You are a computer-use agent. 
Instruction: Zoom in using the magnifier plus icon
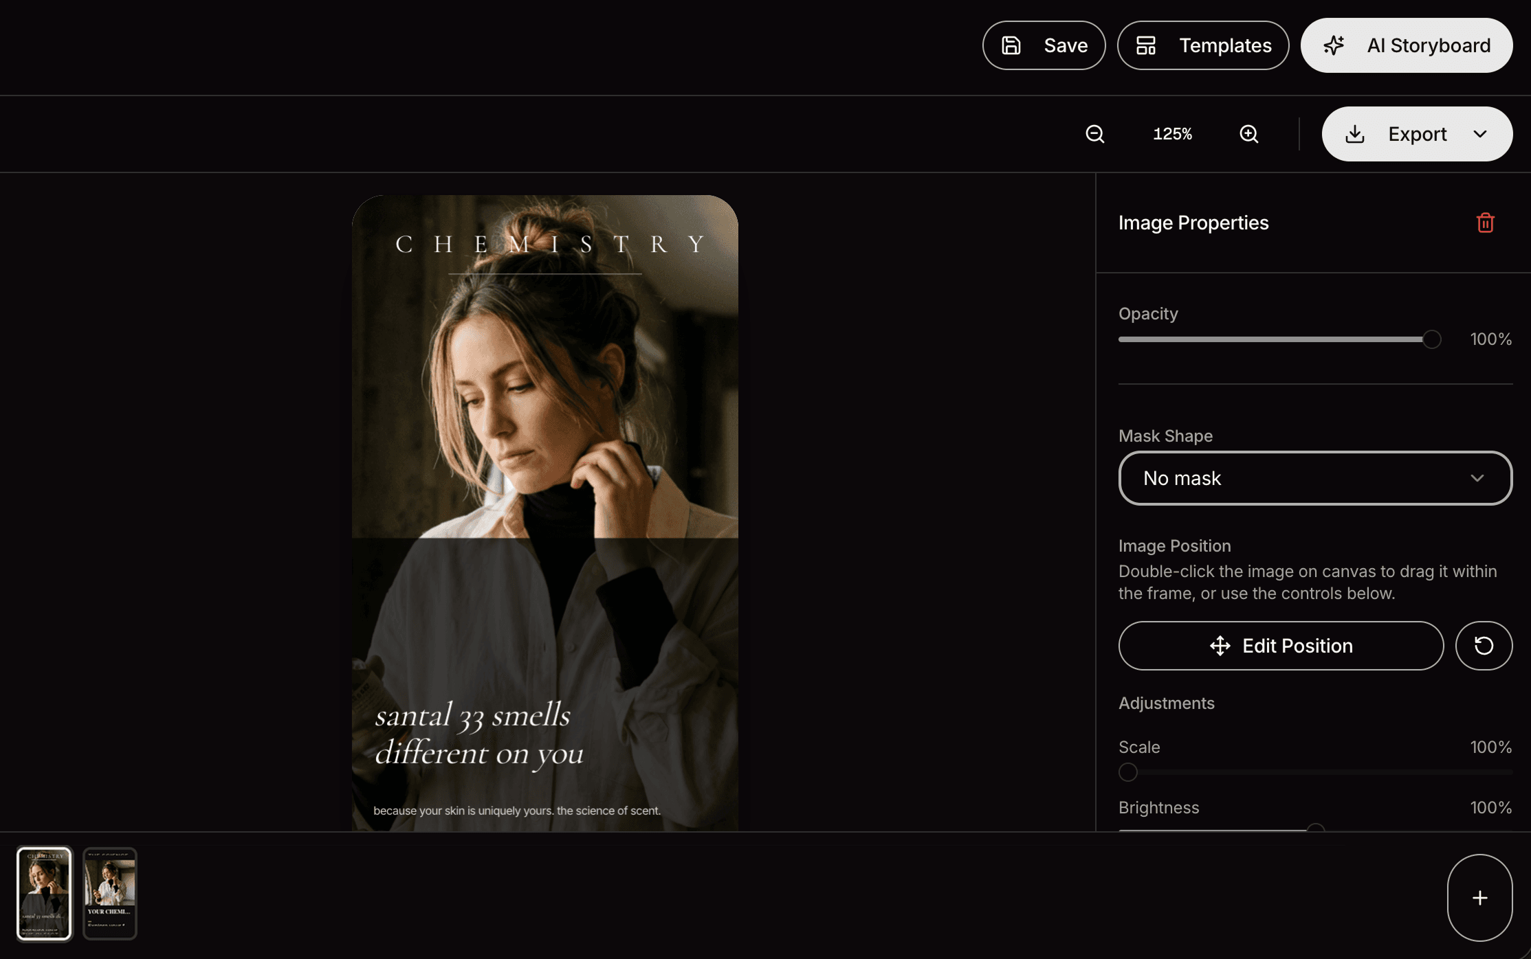[1250, 134]
